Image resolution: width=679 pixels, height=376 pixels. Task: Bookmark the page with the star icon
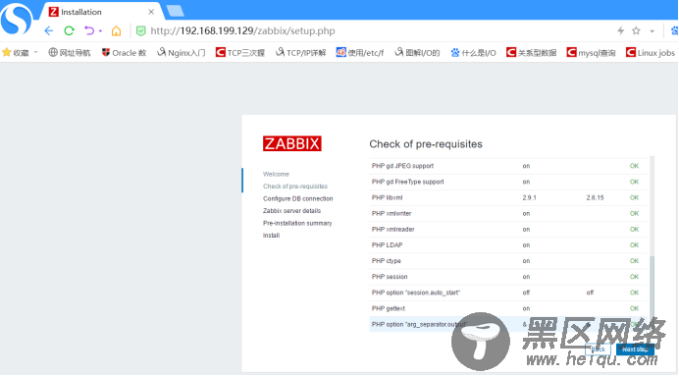pyautogui.click(x=636, y=30)
